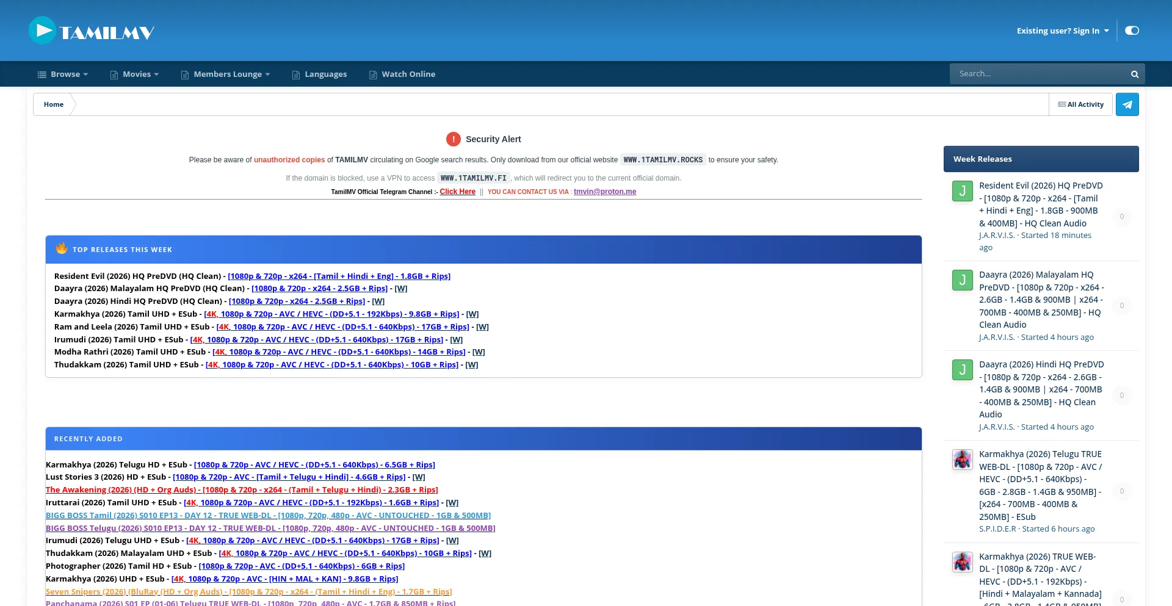This screenshot has height=606, width=1172.
Task: Click the red Security Alert exclamation icon
Action: pyautogui.click(x=454, y=139)
